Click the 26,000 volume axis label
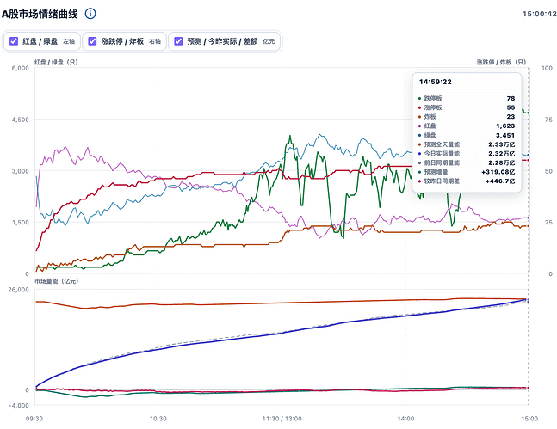 point(18,290)
